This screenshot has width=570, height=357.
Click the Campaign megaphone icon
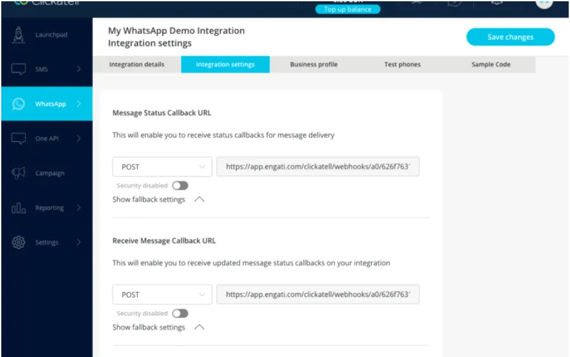point(19,173)
